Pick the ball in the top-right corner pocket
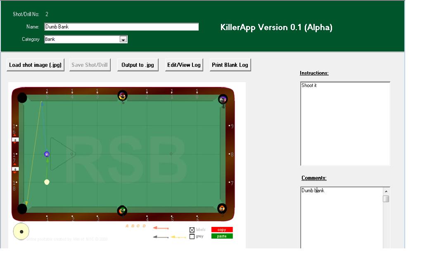439x257 pixels. click(223, 99)
